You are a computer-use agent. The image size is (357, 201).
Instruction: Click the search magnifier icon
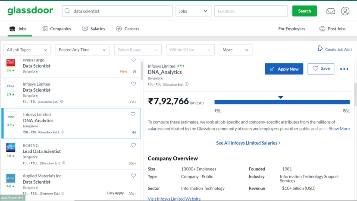point(67,11)
